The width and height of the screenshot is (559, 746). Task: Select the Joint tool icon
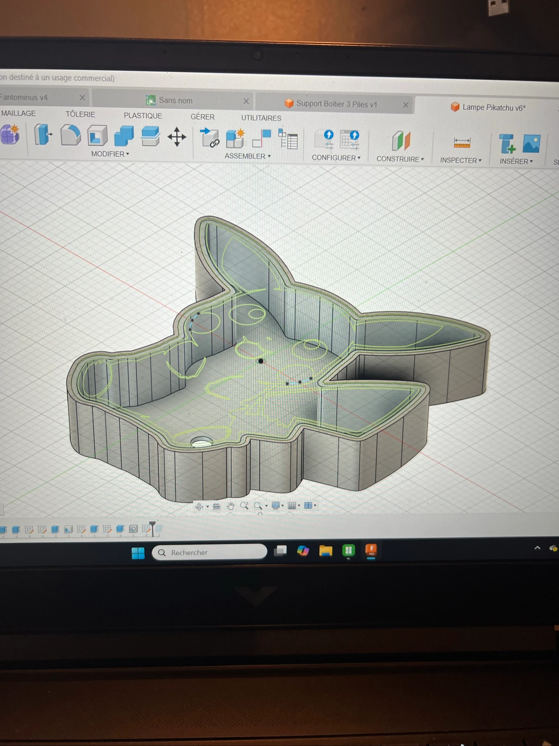point(262,139)
